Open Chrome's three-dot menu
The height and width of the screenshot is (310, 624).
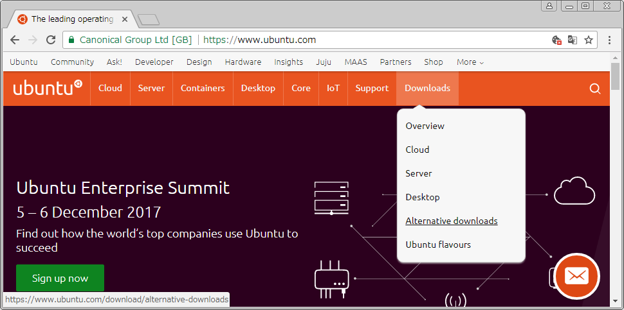(x=610, y=40)
